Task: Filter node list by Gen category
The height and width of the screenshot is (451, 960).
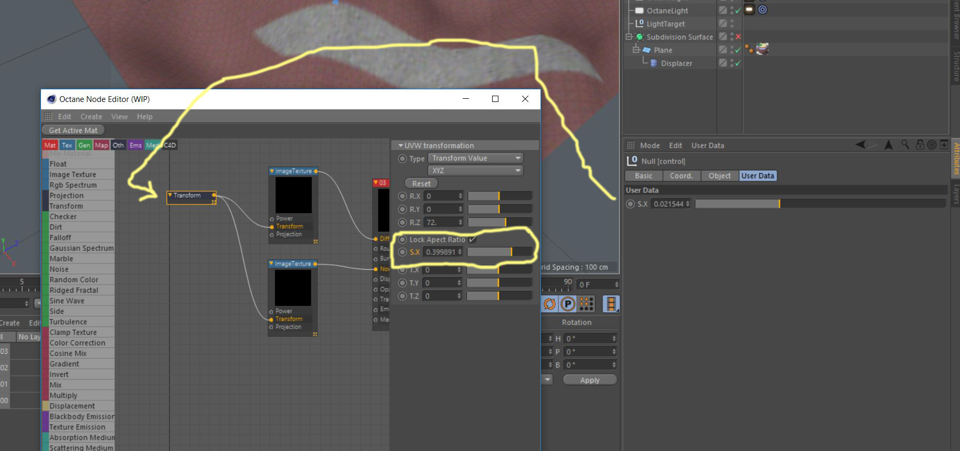Action: click(84, 145)
